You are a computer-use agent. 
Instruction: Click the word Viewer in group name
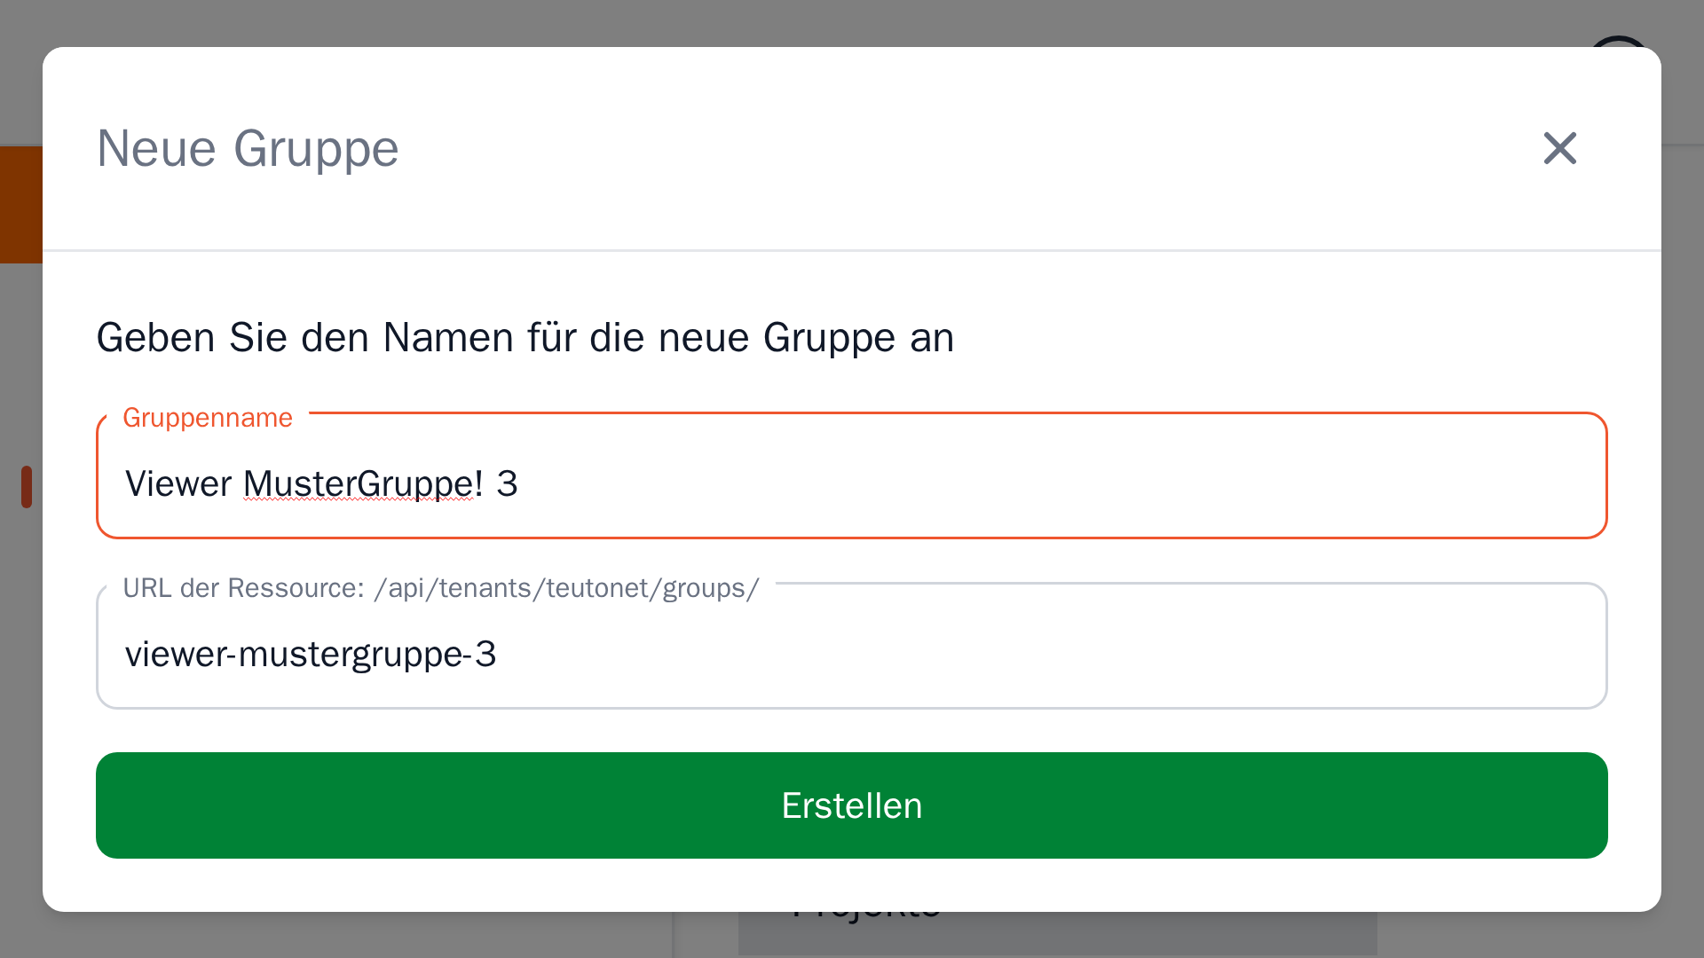(178, 484)
